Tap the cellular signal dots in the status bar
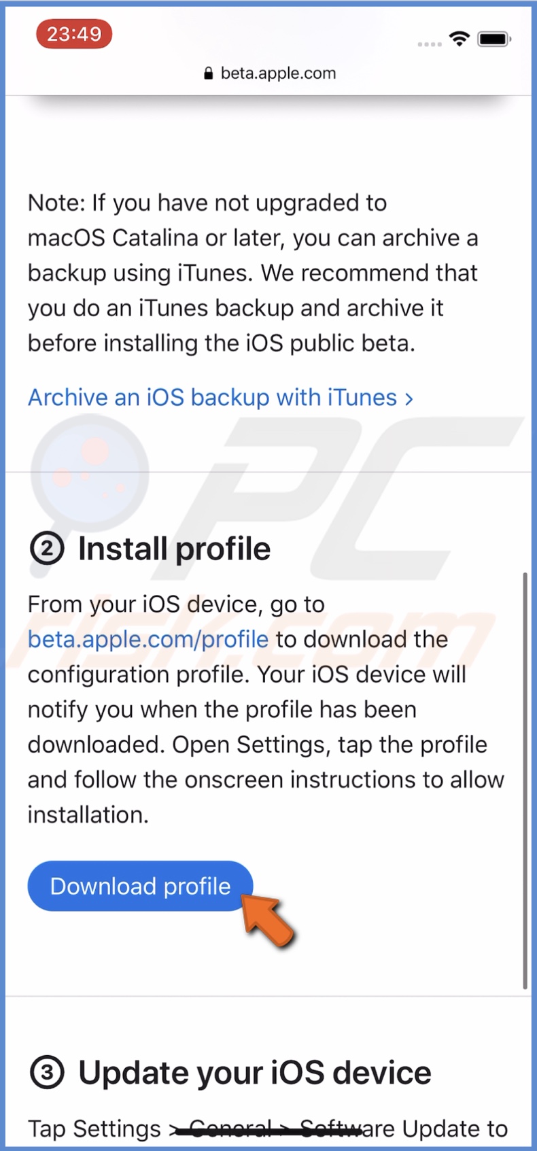 pos(429,43)
